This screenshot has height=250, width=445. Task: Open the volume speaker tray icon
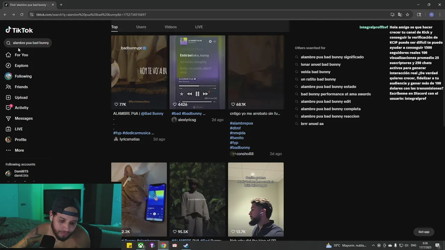point(406,245)
